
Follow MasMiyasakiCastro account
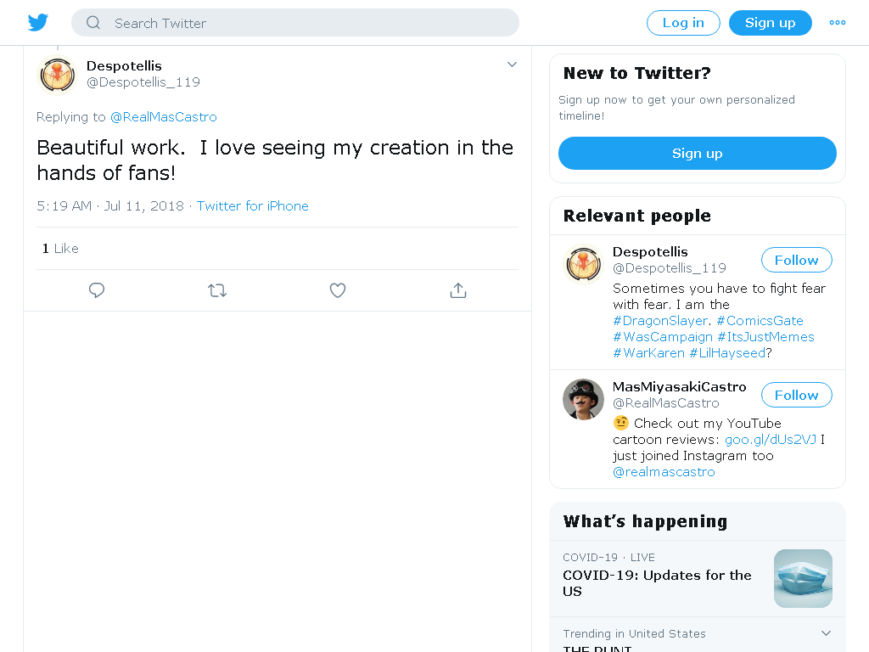tap(796, 395)
